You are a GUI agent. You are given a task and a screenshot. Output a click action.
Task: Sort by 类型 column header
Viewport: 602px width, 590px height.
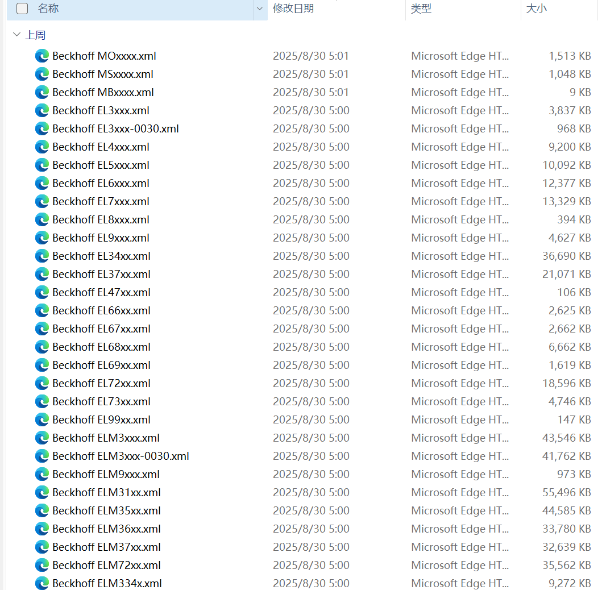point(421,9)
